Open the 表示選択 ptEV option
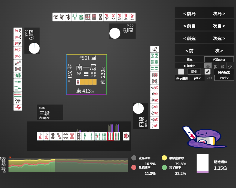Screen dimensions: 236x188 click(197, 78)
